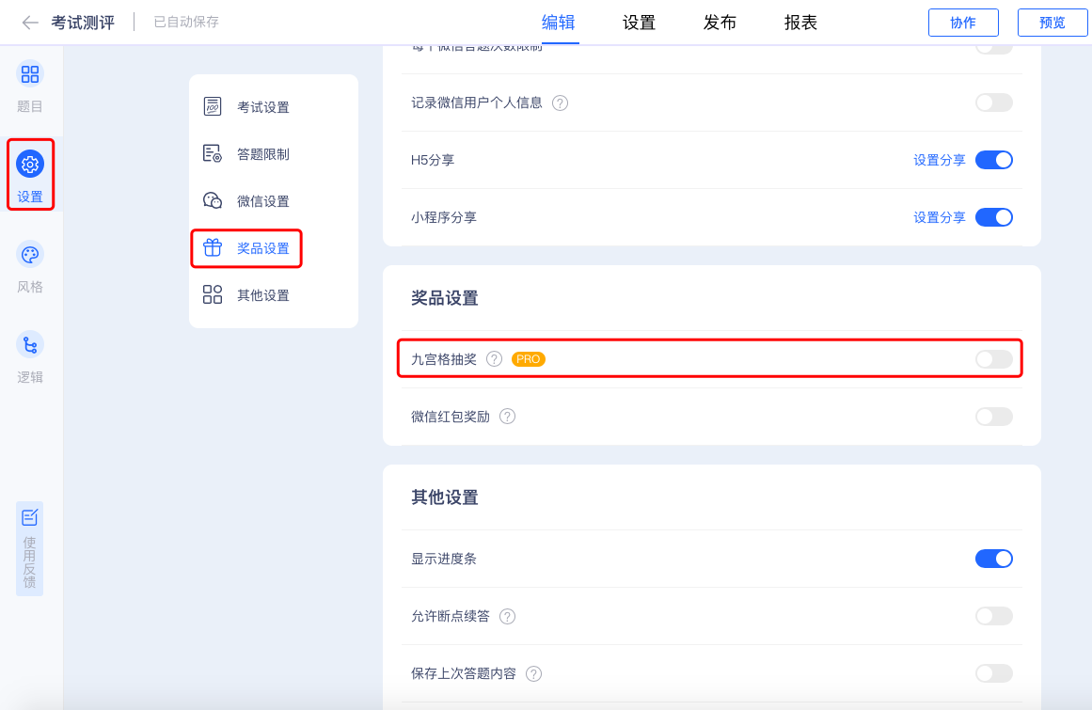Click the 允许断点续答 label
This screenshot has height=710, width=1092.
pyautogui.click(x=451, y=616)
